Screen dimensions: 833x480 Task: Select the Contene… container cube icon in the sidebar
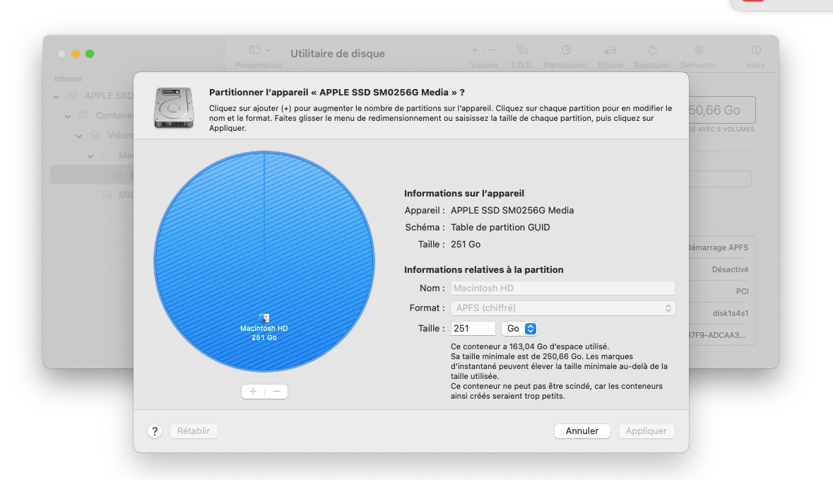[x=84, y=115]
